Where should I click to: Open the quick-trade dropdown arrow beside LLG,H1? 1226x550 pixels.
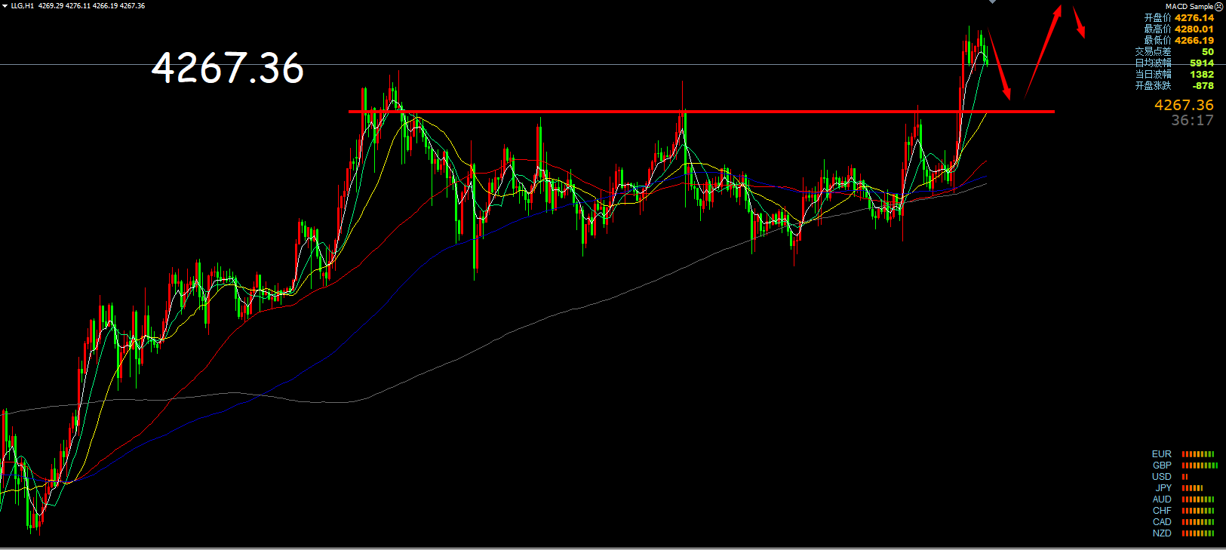5,6
